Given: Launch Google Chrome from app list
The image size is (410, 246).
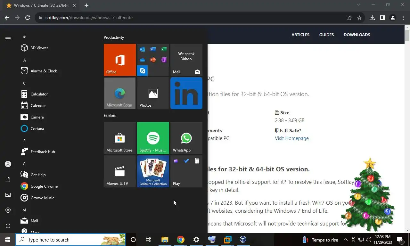Looking at the screenshot, I should [59, 186].
